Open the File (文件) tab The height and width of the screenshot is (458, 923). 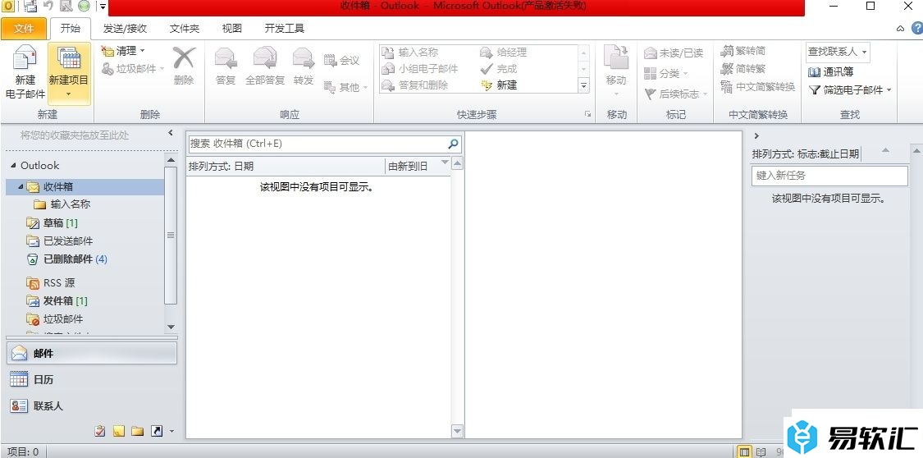24,28
